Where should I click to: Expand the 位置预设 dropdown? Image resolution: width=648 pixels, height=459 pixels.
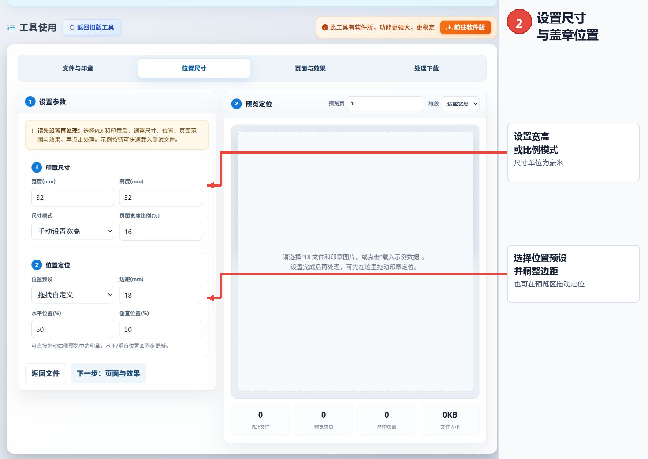tap(73, 295)
